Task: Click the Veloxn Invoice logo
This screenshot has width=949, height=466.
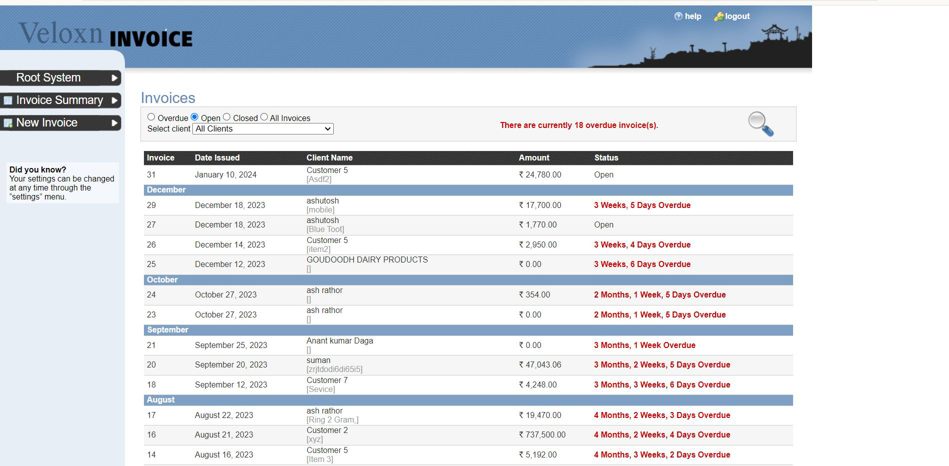Action: [105, 34]
